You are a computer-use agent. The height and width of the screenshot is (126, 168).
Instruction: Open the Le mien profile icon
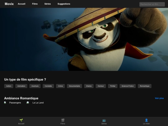(x=146, y=120)
